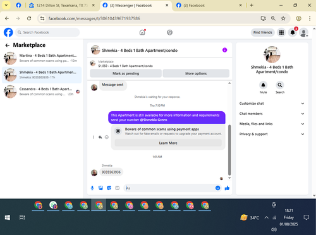View site information icon in address bar
Screen dimensions: 316x235
(42, 18)
